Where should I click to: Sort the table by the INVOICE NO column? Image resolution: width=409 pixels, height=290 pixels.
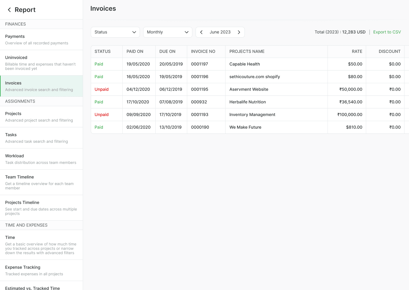pyautogui.click(x=203, y=51)
